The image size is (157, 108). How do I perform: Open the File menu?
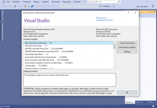[x=8, y=2]
